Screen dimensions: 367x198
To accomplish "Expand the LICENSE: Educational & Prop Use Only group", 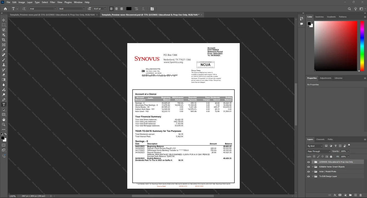I will pos(313,162).
